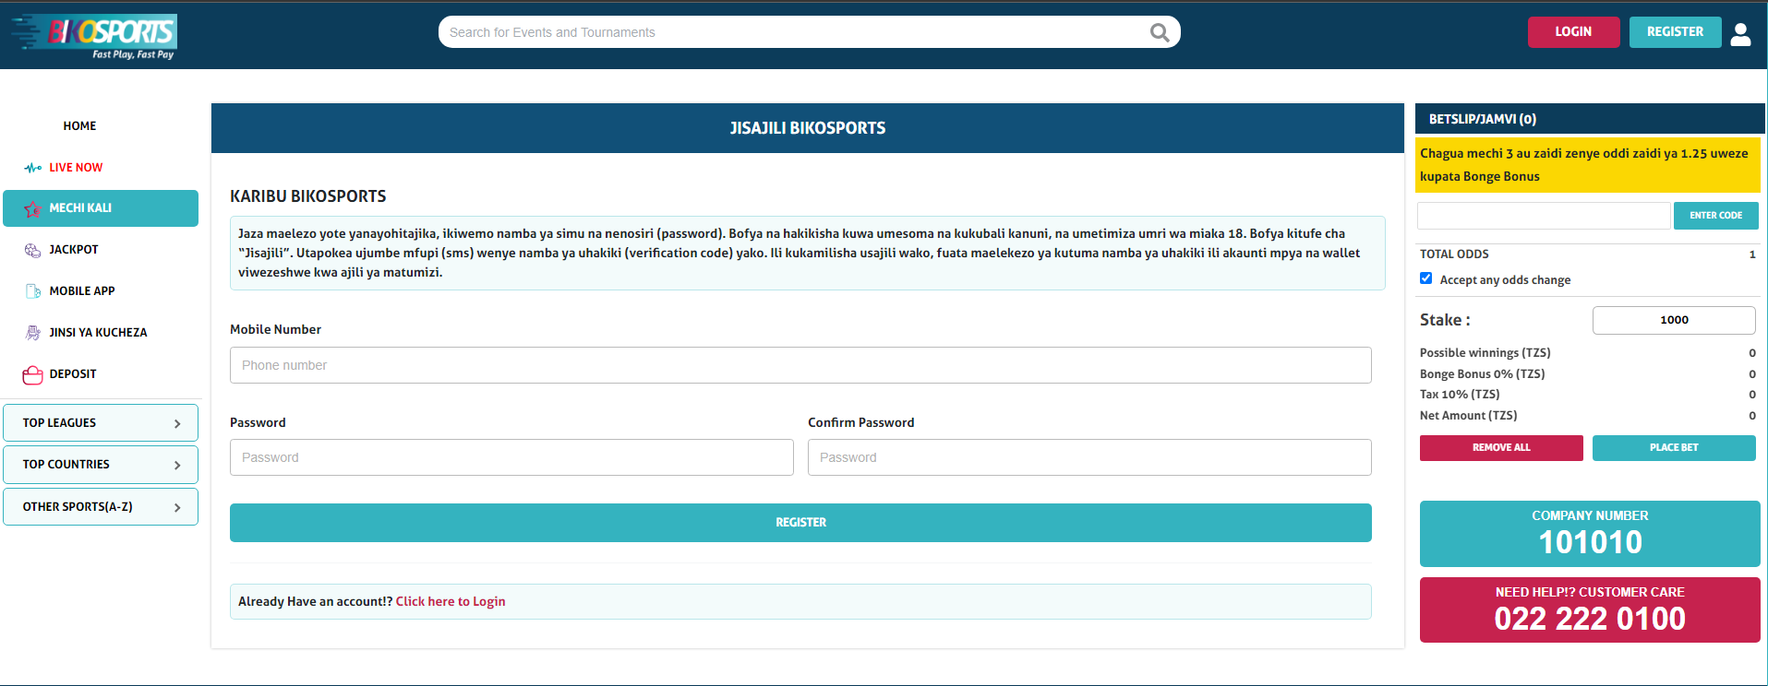The height and width of the screenshot is (686, 1768).
Task: Click Net Amount (TZS) text
Action: 1468,416
